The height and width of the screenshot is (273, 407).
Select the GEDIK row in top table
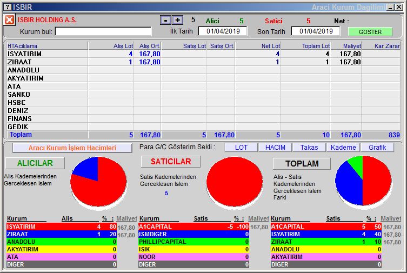coord(203,126)
